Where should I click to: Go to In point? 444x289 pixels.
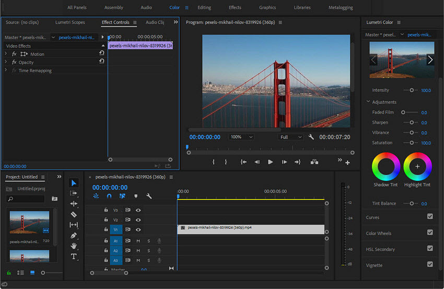(x=243, y=162)
